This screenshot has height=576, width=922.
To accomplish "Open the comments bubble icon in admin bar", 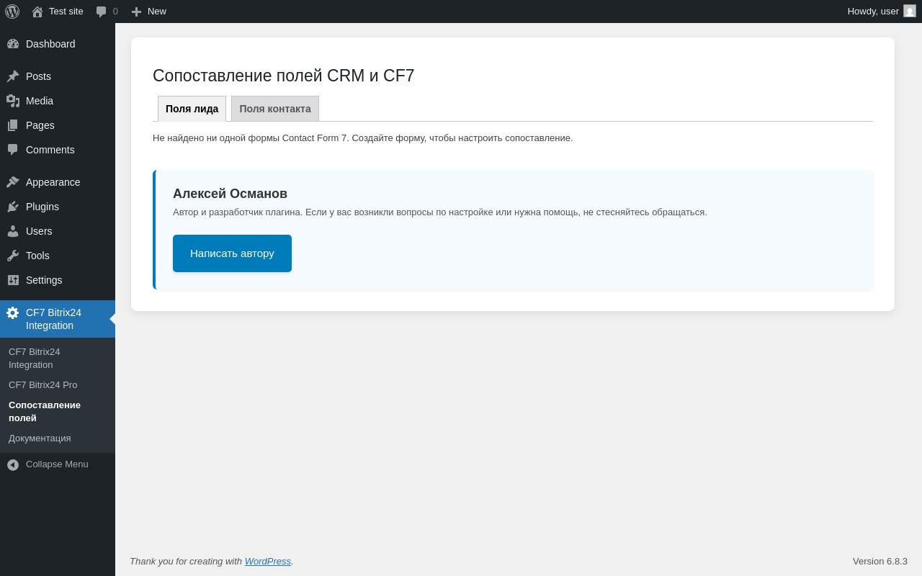I will coord(102,12).
